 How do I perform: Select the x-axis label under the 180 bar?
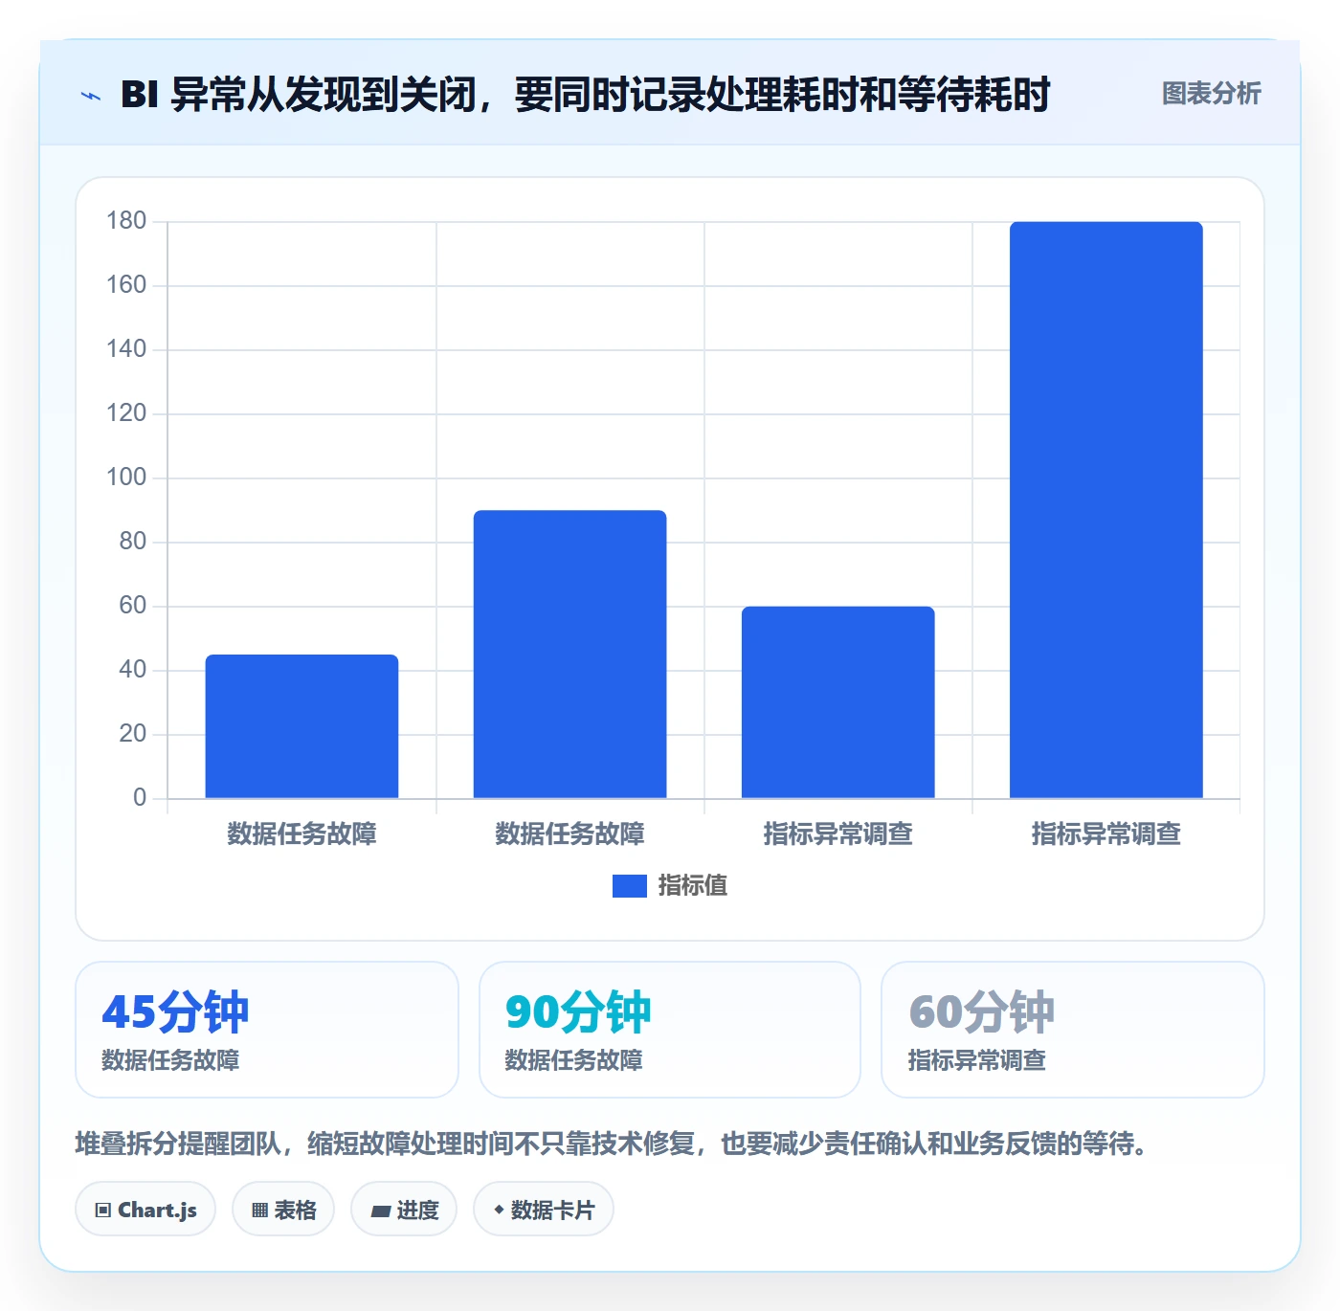pyautogui.click(x=1105, y=834)
